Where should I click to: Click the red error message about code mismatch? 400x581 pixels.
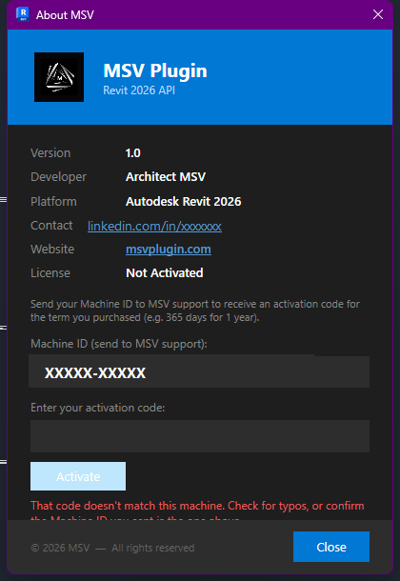[x=197, y=512]
